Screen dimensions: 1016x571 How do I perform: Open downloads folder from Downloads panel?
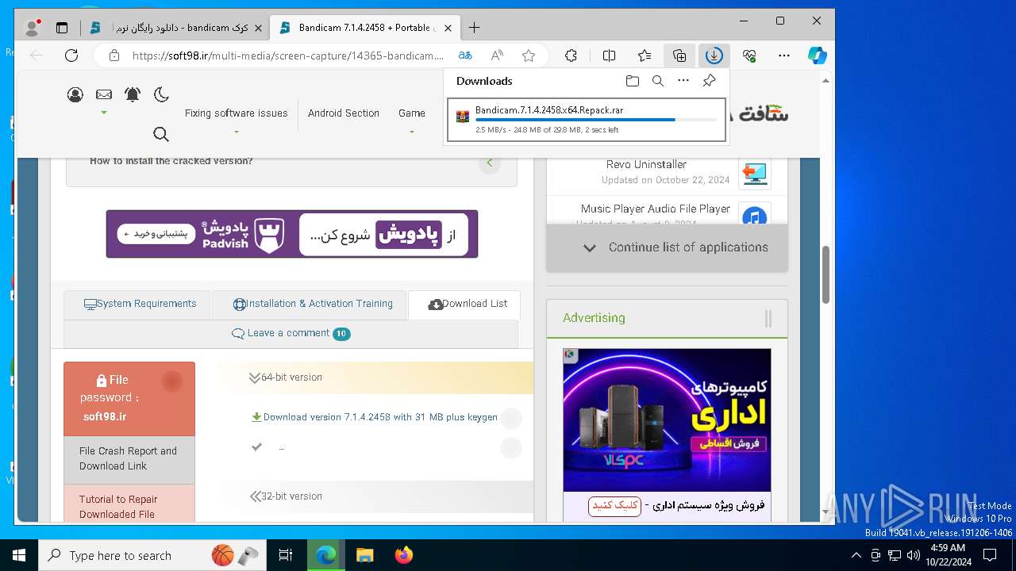(633, 81)
